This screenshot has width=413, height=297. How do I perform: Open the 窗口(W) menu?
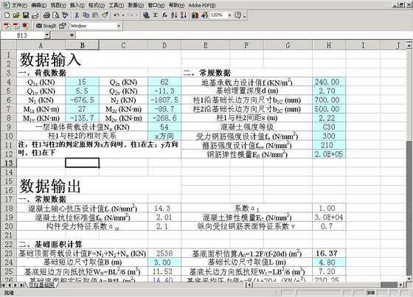tap(156, 5)
